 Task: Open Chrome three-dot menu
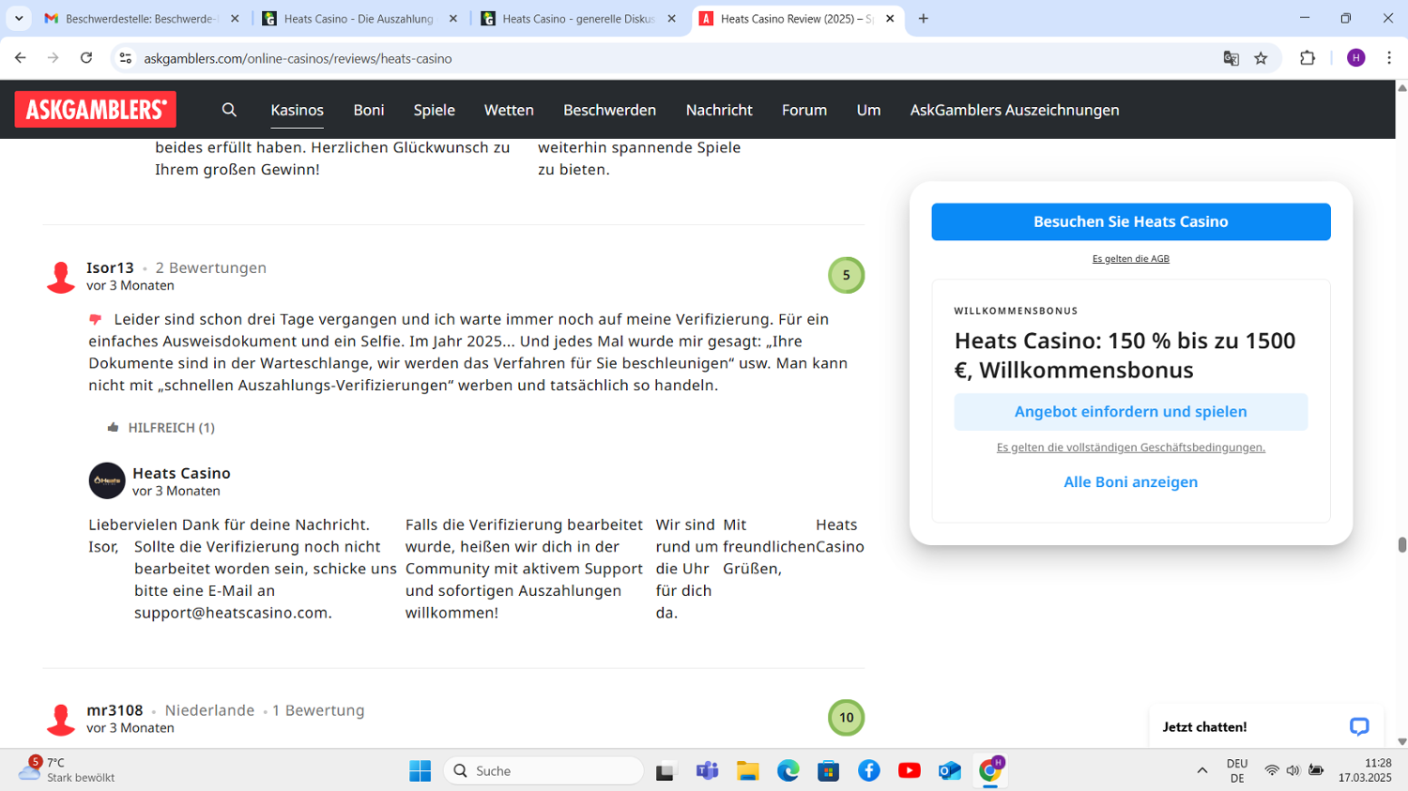[1389, 58]
